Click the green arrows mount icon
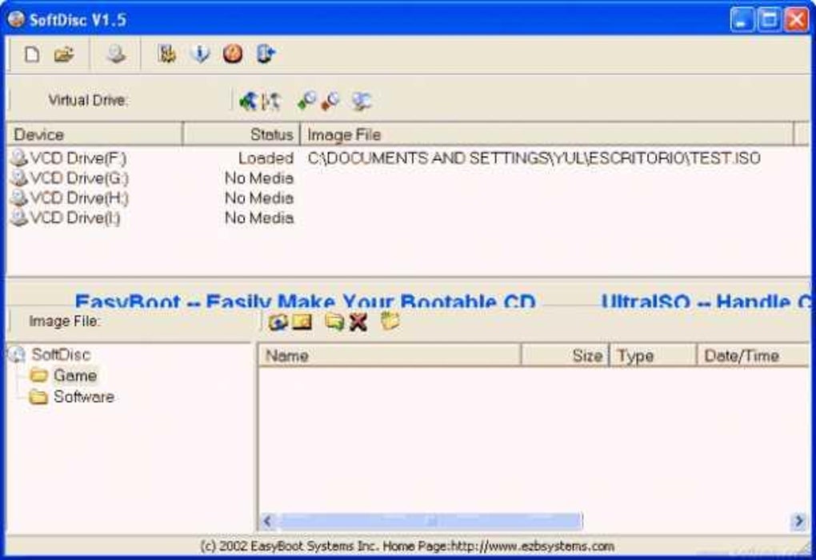 tap(248, 101)
